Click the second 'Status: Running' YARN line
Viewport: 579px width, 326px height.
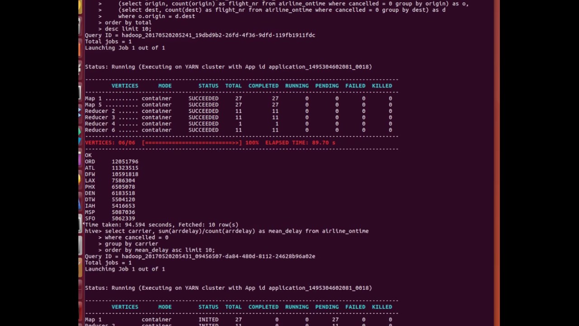[228, 288]
